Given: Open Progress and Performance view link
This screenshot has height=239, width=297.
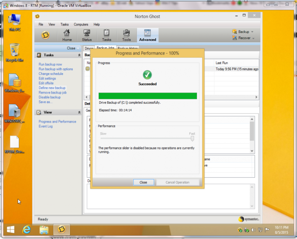Looking at the screenshot, I should click(x=57, y=122).
